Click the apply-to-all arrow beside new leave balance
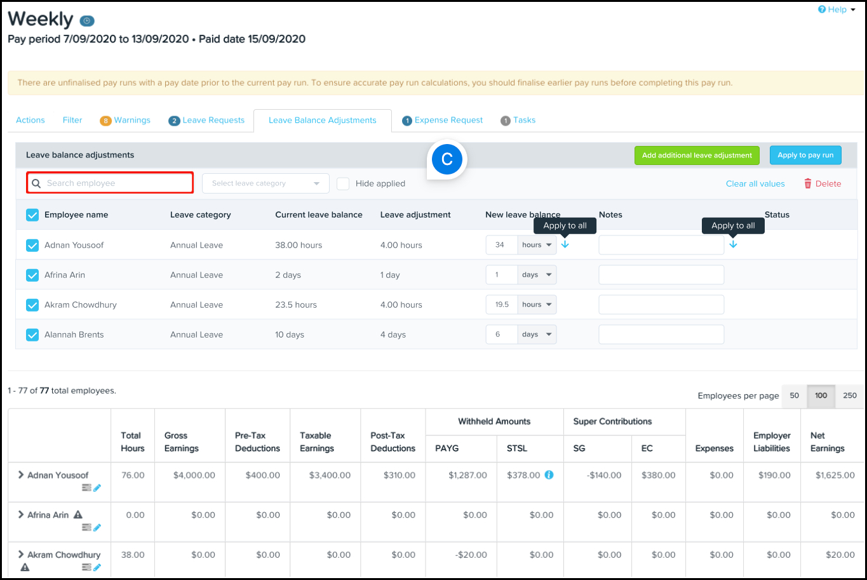Screen dimensions: 867x580 [565, 244]
